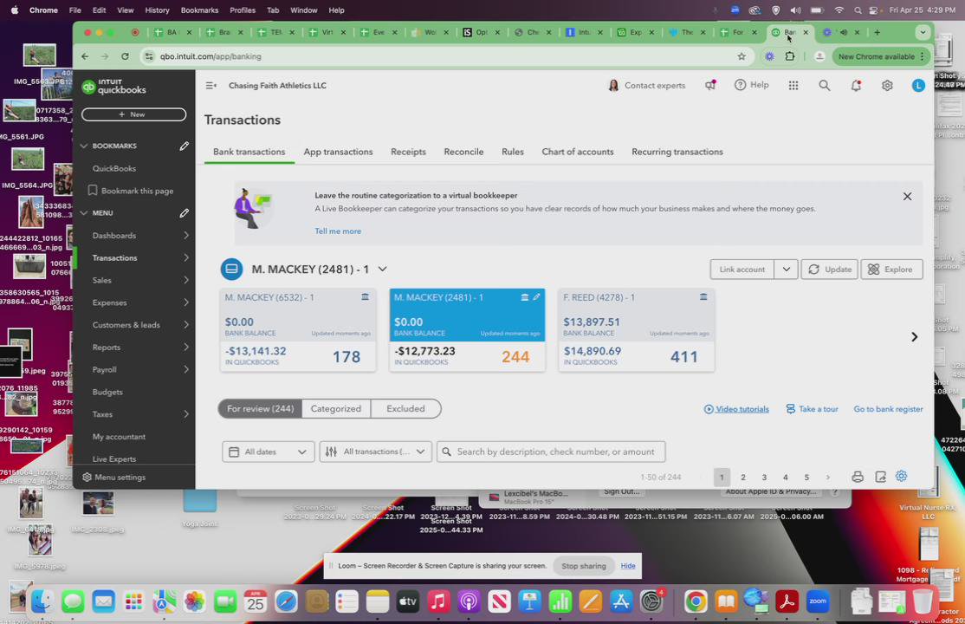Open the notifications bell in QuickBooks
965x624 pixels.
point(856,86)
